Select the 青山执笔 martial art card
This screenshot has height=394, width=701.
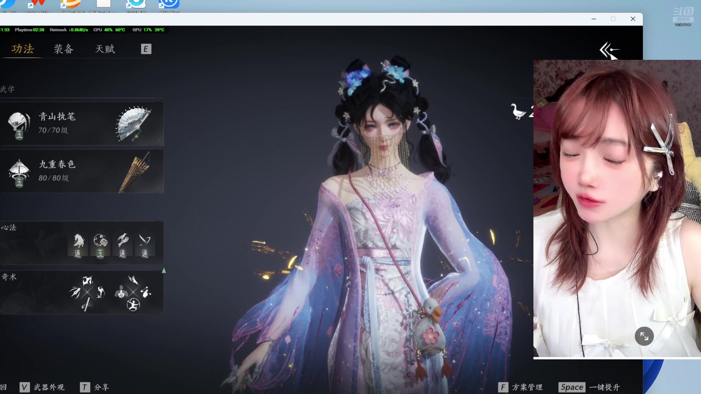pyautogui.click(x=82, y=124)
